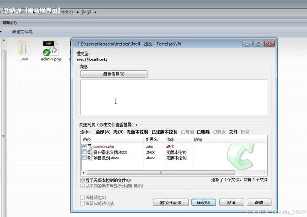This screenshot has width=307, height=217.
Task: Select 无(N) filter link
Action: coord(119,132)
